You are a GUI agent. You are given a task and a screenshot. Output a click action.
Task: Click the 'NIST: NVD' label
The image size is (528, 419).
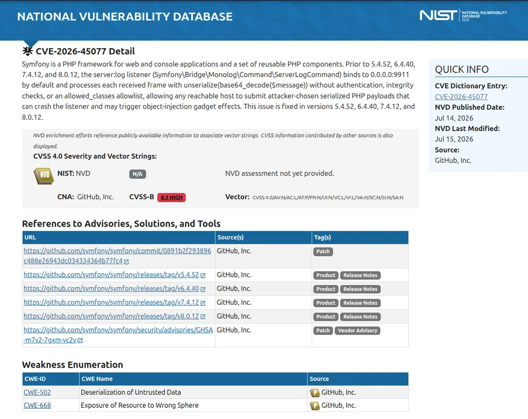tap(74, 174)
